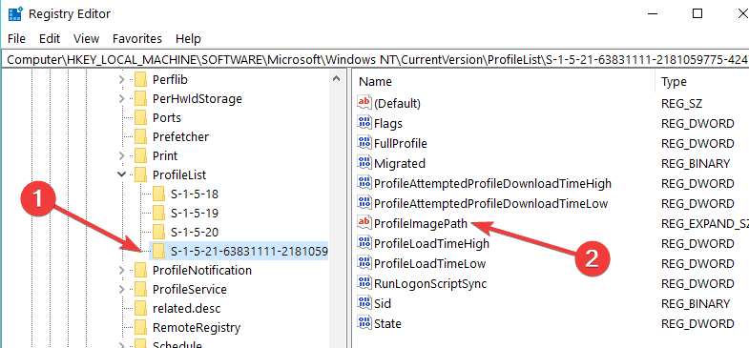The width and height of the screenshot is (749, 348).
Task: Select the Migrated value name
Action: 400,164
